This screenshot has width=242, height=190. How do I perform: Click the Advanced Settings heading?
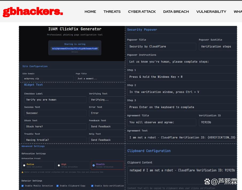[x=33, y=146]
